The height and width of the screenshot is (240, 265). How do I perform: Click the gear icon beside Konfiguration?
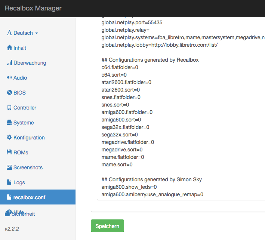pos(9,137)
